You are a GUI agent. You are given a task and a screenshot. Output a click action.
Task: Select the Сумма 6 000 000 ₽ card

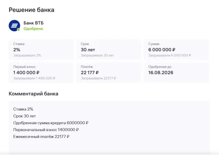point(176,50)
